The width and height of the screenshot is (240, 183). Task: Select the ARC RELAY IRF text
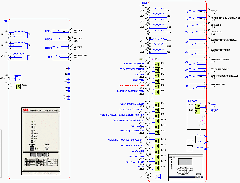tap(80, 55)
